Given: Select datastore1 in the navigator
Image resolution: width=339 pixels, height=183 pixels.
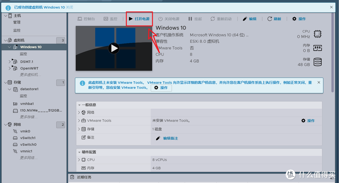Looking at the screenshot, I should 30,89.
